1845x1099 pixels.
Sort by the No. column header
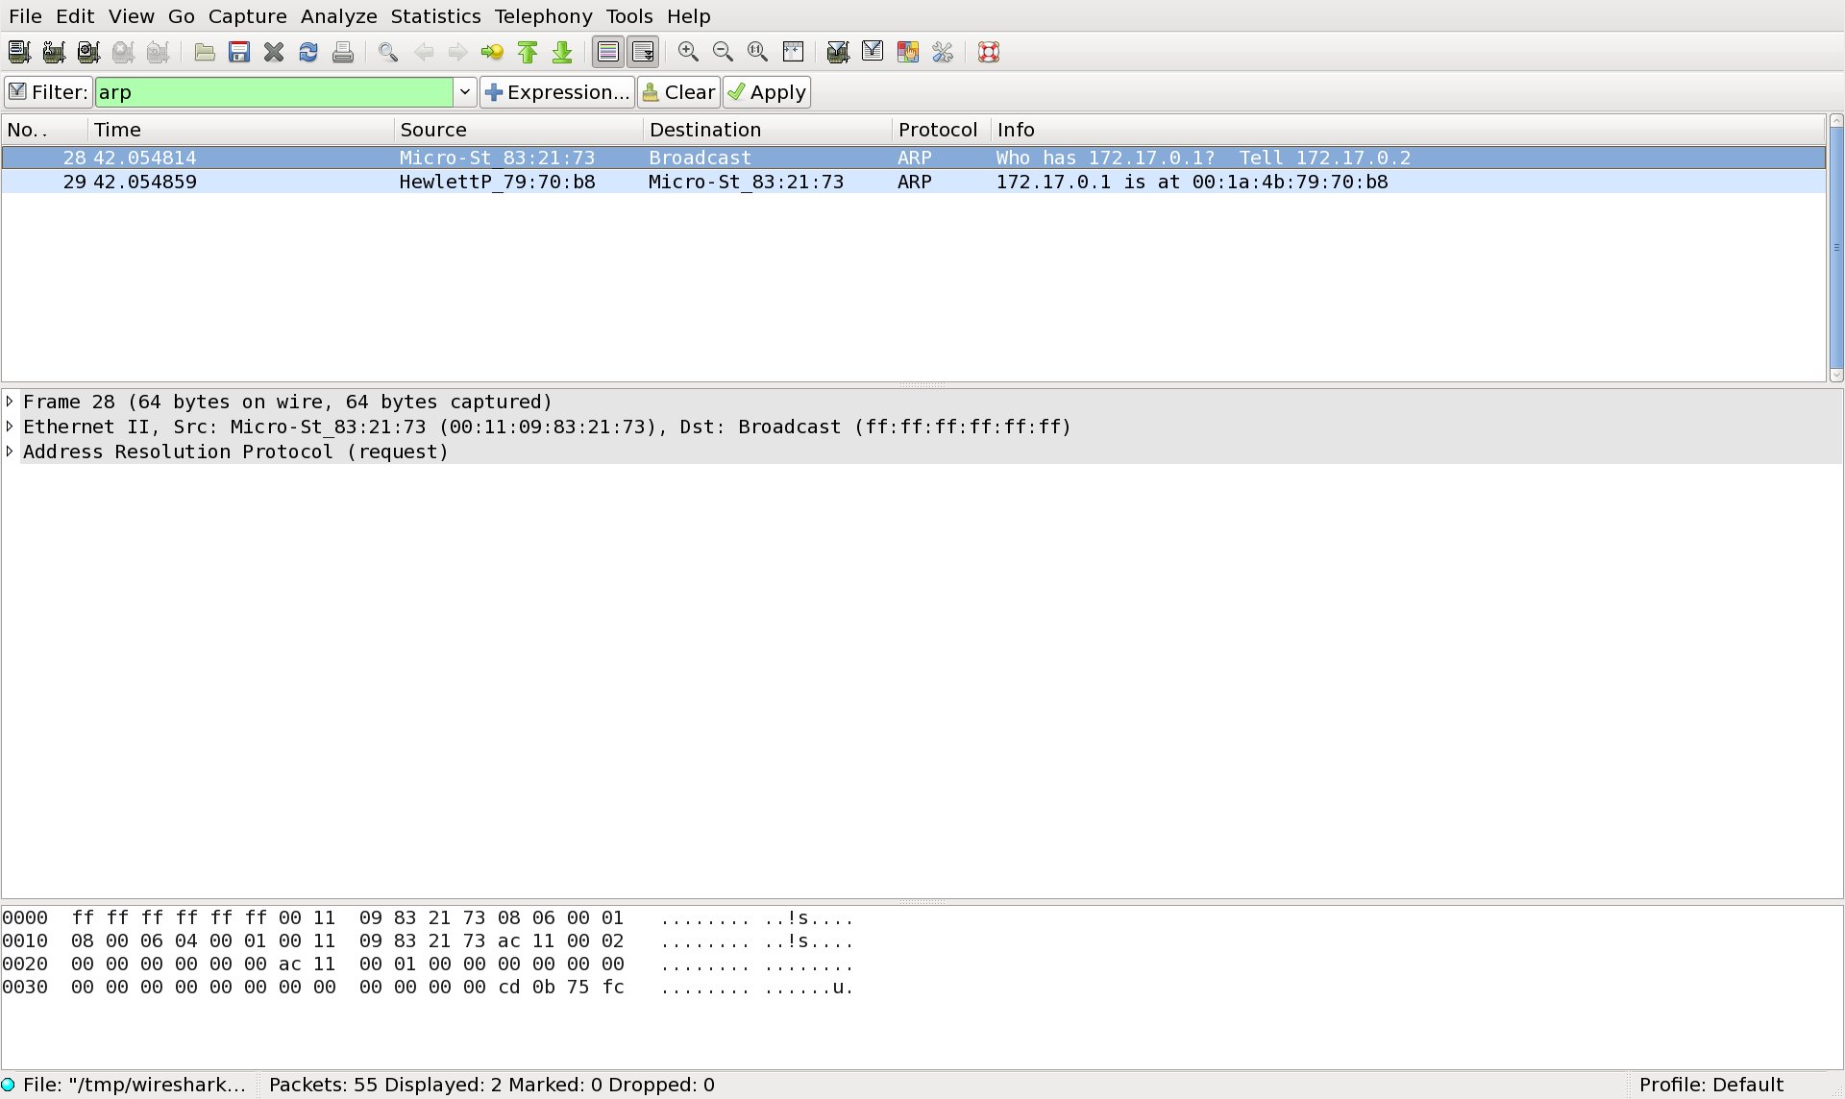pos(45,130)
